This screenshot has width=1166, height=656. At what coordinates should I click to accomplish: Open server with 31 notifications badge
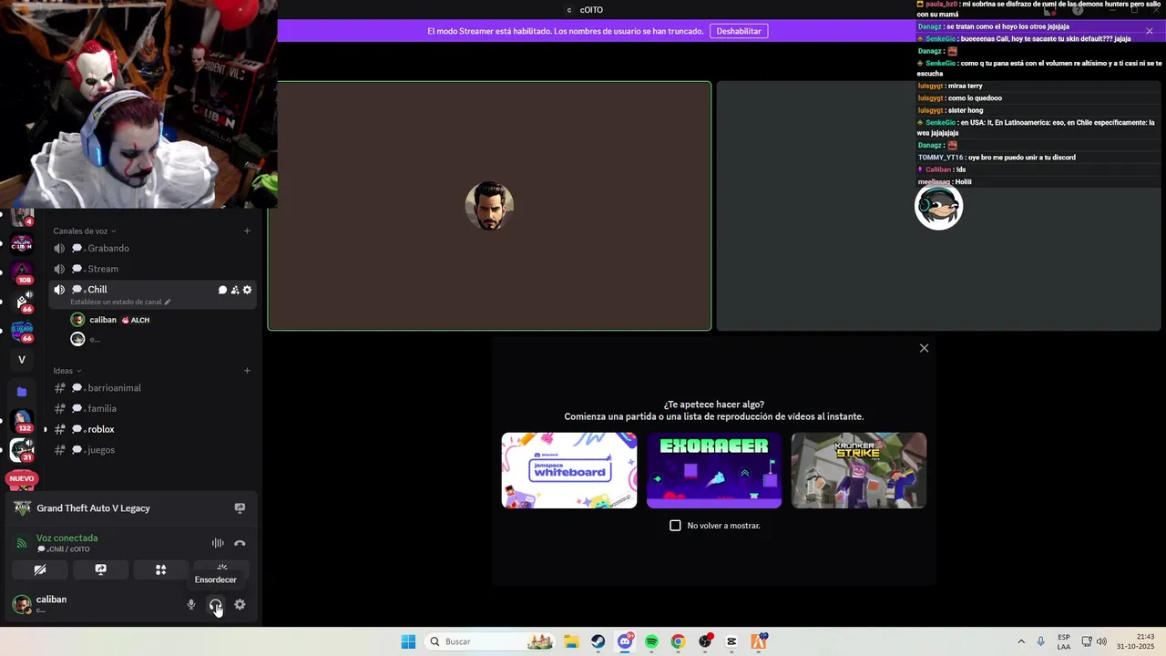pos(22,450)
